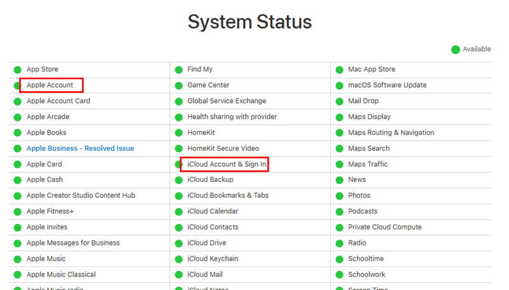Click the status dot beside Photos
Screen dimensions: 509x290
(x=340, y=196)
